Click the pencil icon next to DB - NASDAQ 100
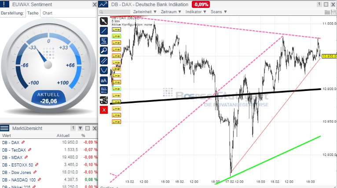This screenshot has height=188, width=337. (x=39, y=180)
